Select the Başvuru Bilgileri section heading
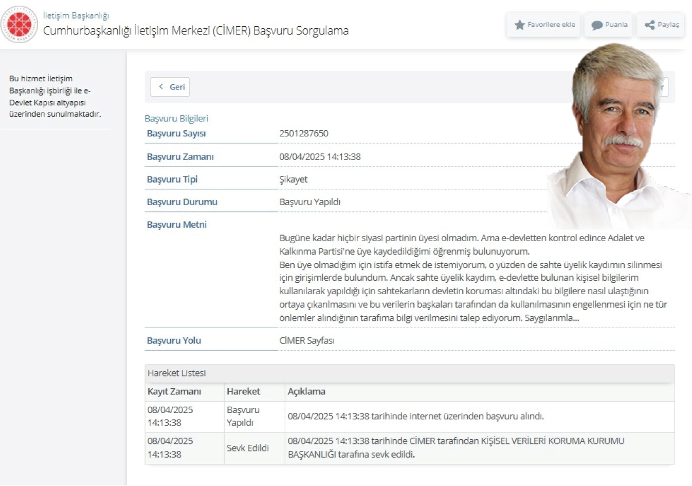Screen dimensions: 692x486 coord(176,118)
